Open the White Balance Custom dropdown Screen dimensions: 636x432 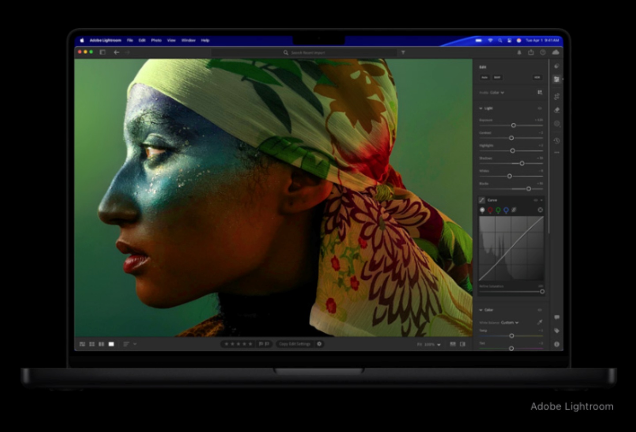510,323
